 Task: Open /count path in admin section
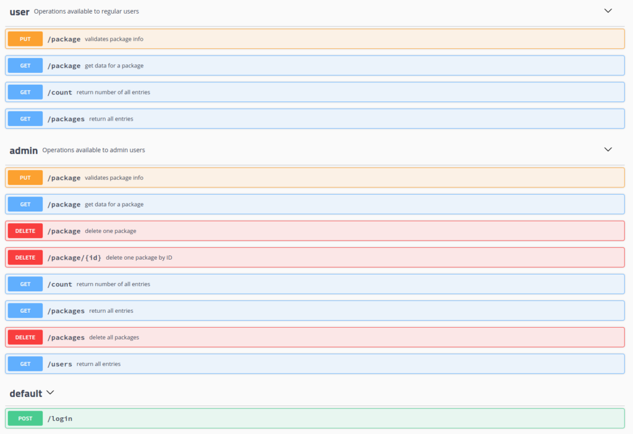click(x=60, y=284)
